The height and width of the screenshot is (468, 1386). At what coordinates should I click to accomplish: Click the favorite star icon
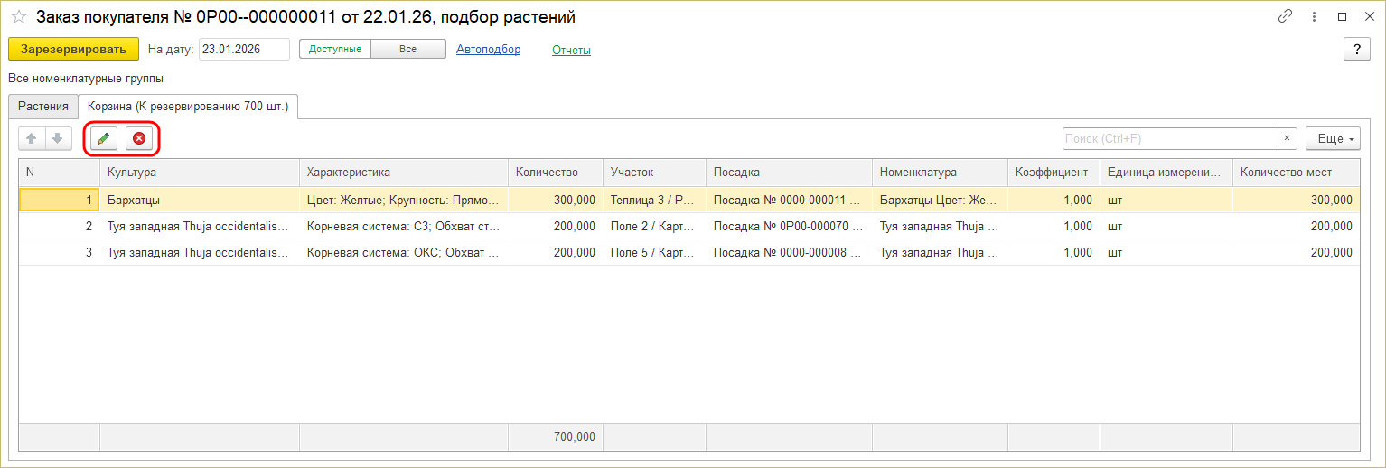tap(18, 17)
